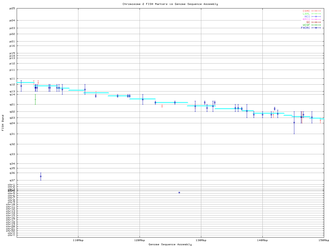Click the NCI legend line sample

(316, 17)
